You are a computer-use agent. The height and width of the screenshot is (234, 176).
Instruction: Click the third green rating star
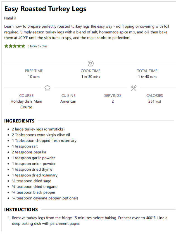pos(15,46)
